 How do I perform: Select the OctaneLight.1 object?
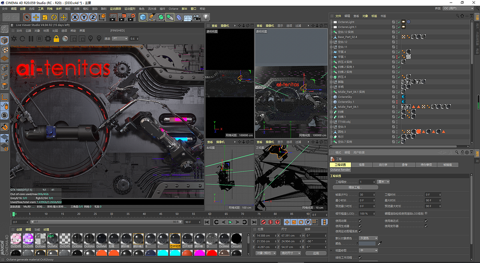pyautogui.click(x=347, y=27)
